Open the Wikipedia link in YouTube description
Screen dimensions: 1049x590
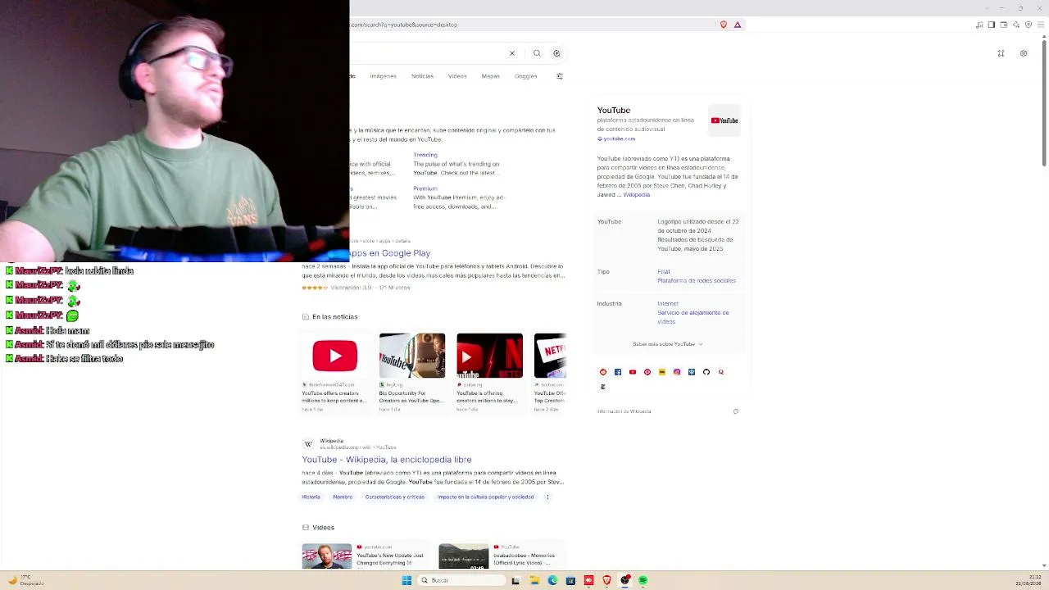[637, 195]
